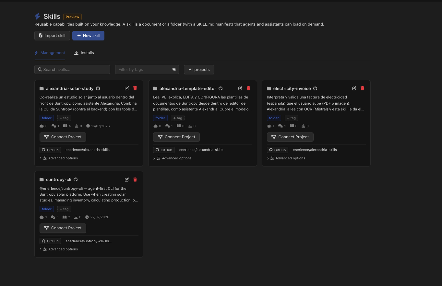Create a New skill
442x286 pixels.
(88, 36)
